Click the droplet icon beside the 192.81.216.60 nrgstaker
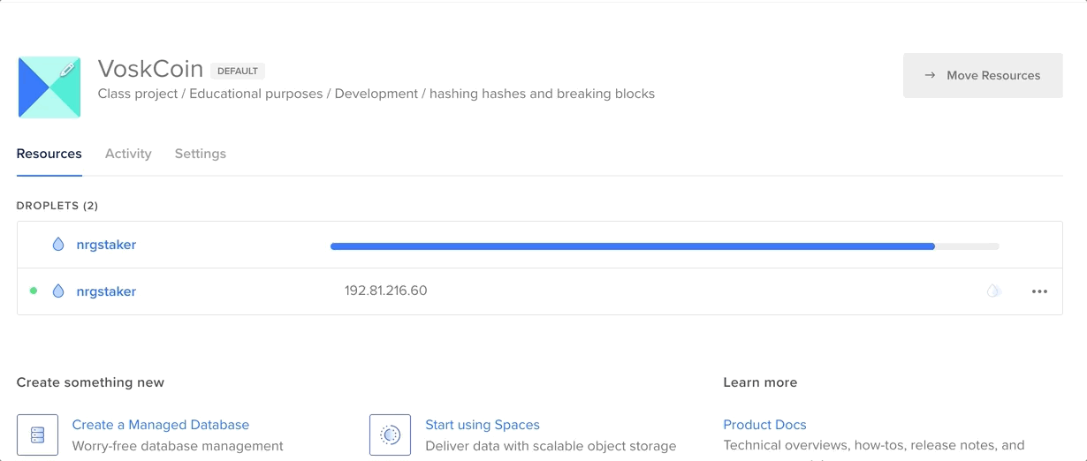Image resolution: width=1087 pixels, height=461 pixels. 58,291
